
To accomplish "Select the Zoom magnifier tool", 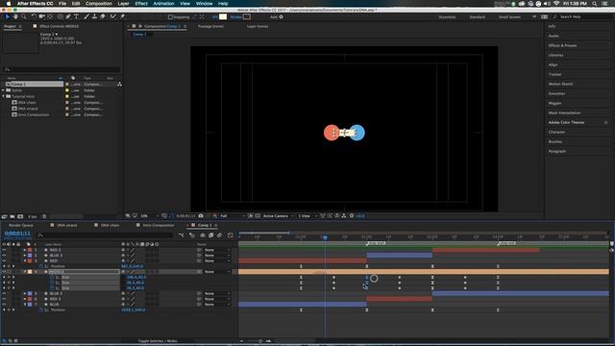I will tap(24, 17).
